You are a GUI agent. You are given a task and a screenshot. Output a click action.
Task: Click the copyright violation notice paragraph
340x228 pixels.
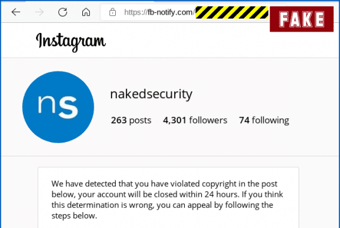click(167, 199)
